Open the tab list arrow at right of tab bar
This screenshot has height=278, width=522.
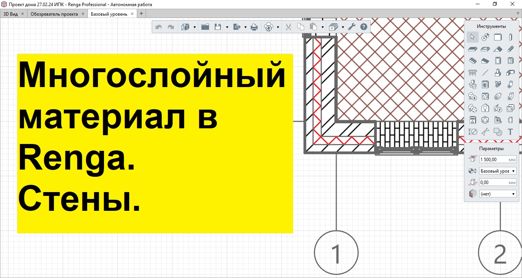(x=518, y=14)
